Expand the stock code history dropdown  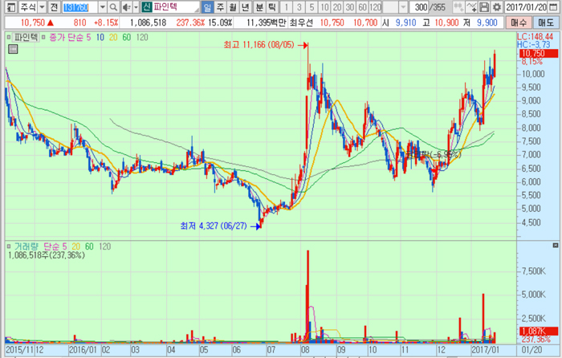pyautogui.click(x=103, y=7)
